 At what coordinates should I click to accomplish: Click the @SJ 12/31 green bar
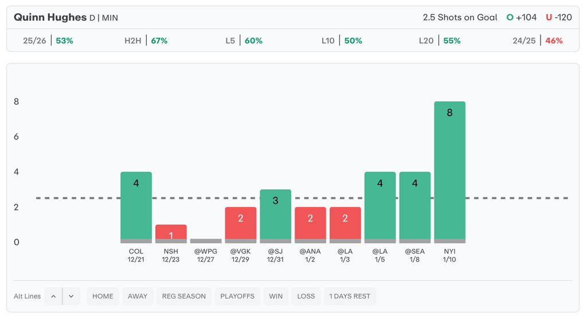click(x=275, y=216)
